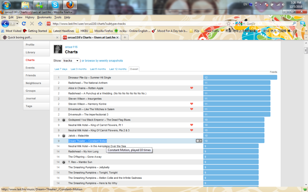Click the page vertical scrollbar thumb
Viewport: 308px width, 192px height.
coord(306,50)
